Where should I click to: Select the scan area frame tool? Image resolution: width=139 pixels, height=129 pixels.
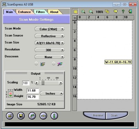75,12
